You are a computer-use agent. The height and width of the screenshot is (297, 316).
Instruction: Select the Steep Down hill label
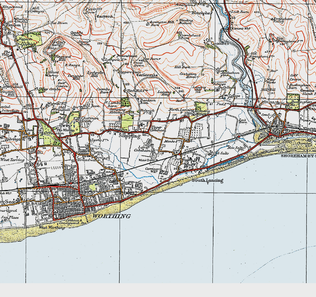coord(139,64)
